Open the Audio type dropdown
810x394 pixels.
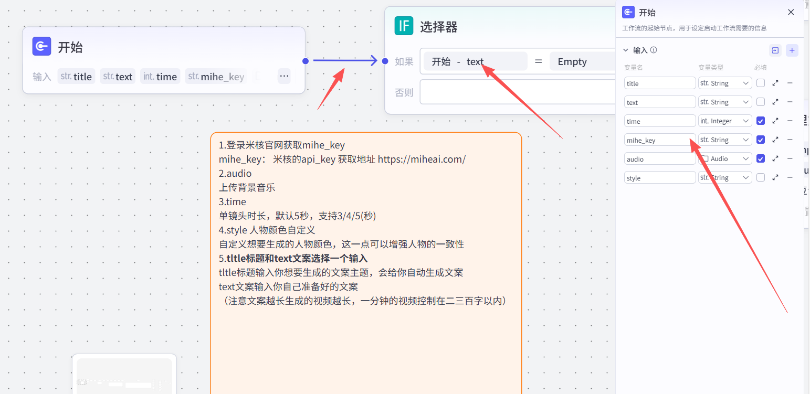tap(725, 158)
